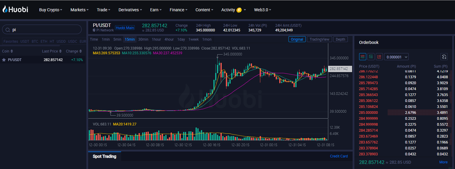This screenshot has height=169, width=455.
Task: Expand the Content menu
Action: click(x=204, y=10)
